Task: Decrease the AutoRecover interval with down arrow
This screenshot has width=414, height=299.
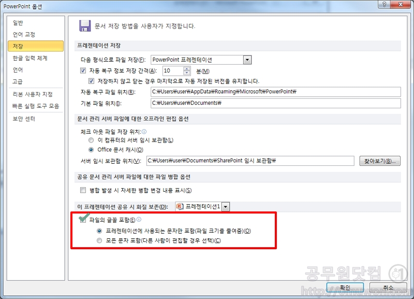Action: click(x=187, y=73)
